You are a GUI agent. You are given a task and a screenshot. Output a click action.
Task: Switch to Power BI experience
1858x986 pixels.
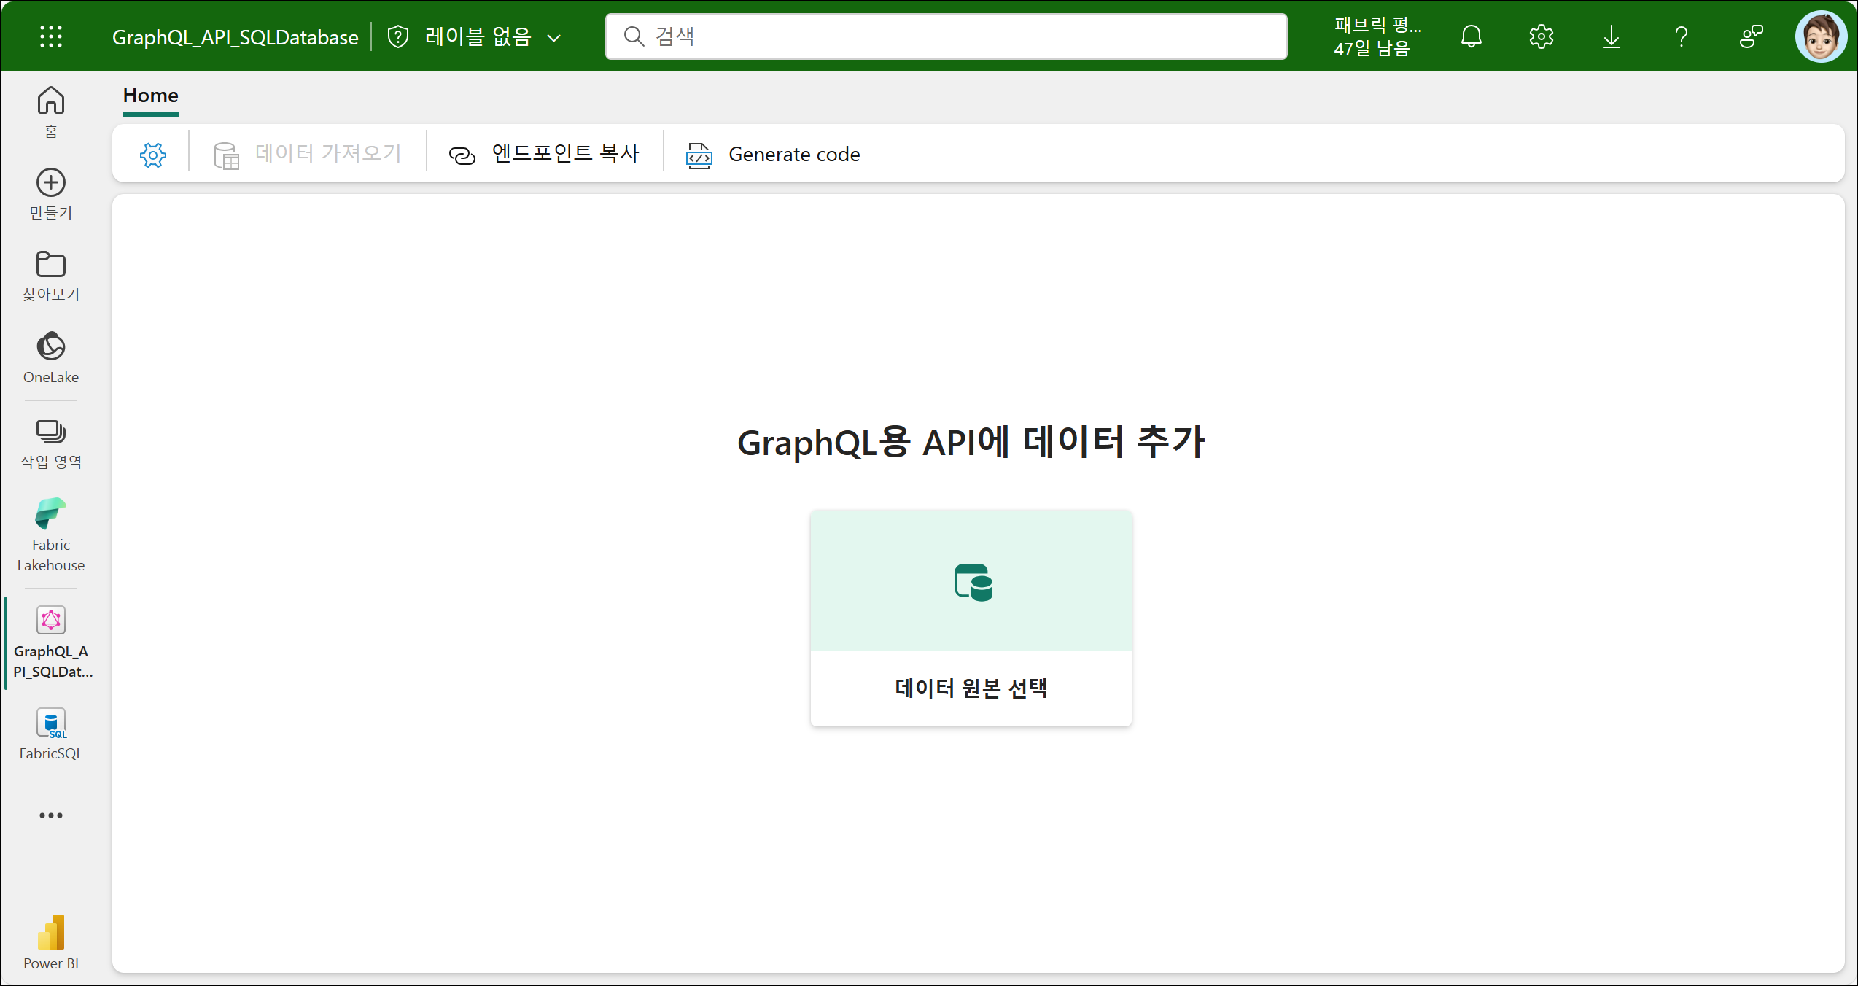pos(51,941)
